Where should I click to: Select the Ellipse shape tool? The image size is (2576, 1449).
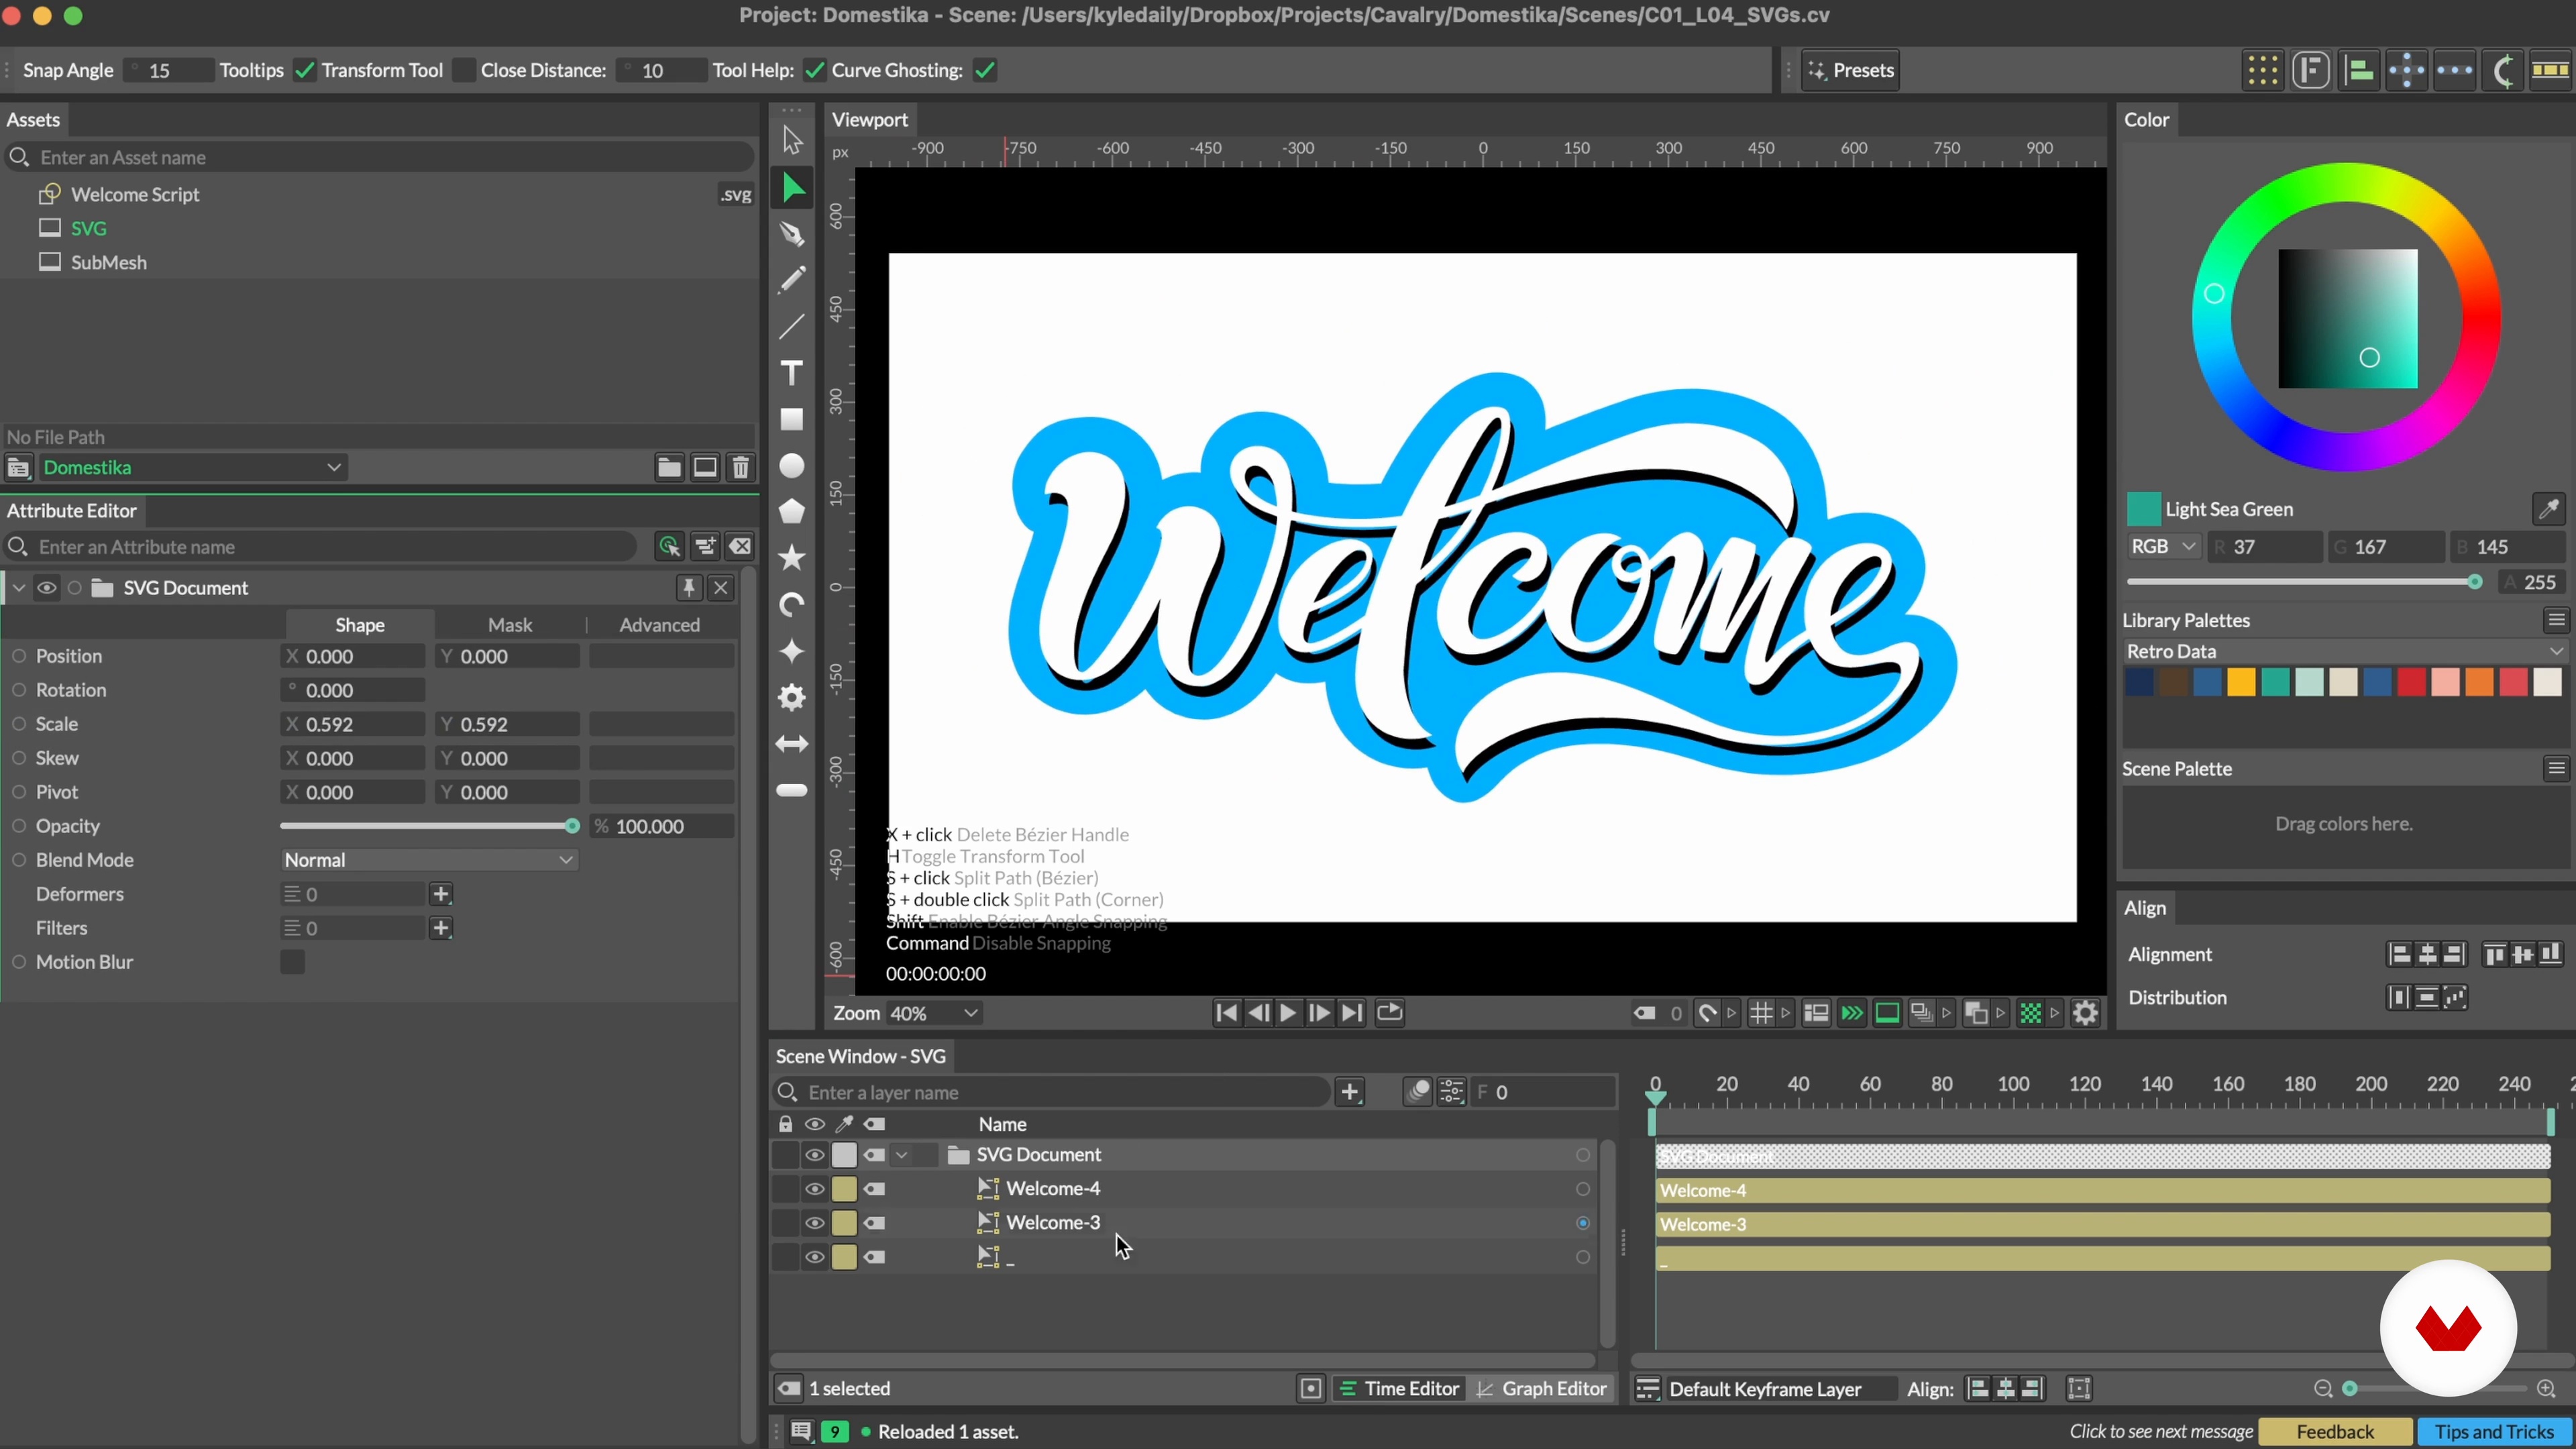tap(792, 466)
